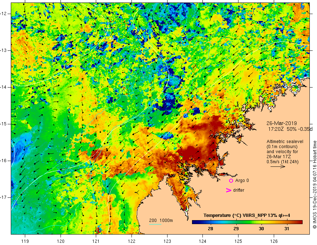
Task: Click longitude axis label 122
Action: click(x=131, y=241)
